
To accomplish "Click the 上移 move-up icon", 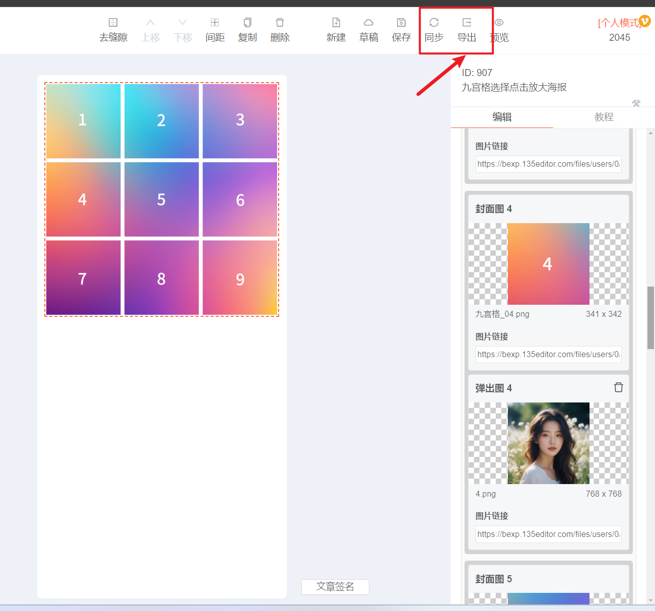I will tap(151, 23).
